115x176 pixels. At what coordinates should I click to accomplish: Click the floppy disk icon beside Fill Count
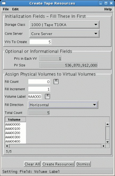tap(56, 82)
